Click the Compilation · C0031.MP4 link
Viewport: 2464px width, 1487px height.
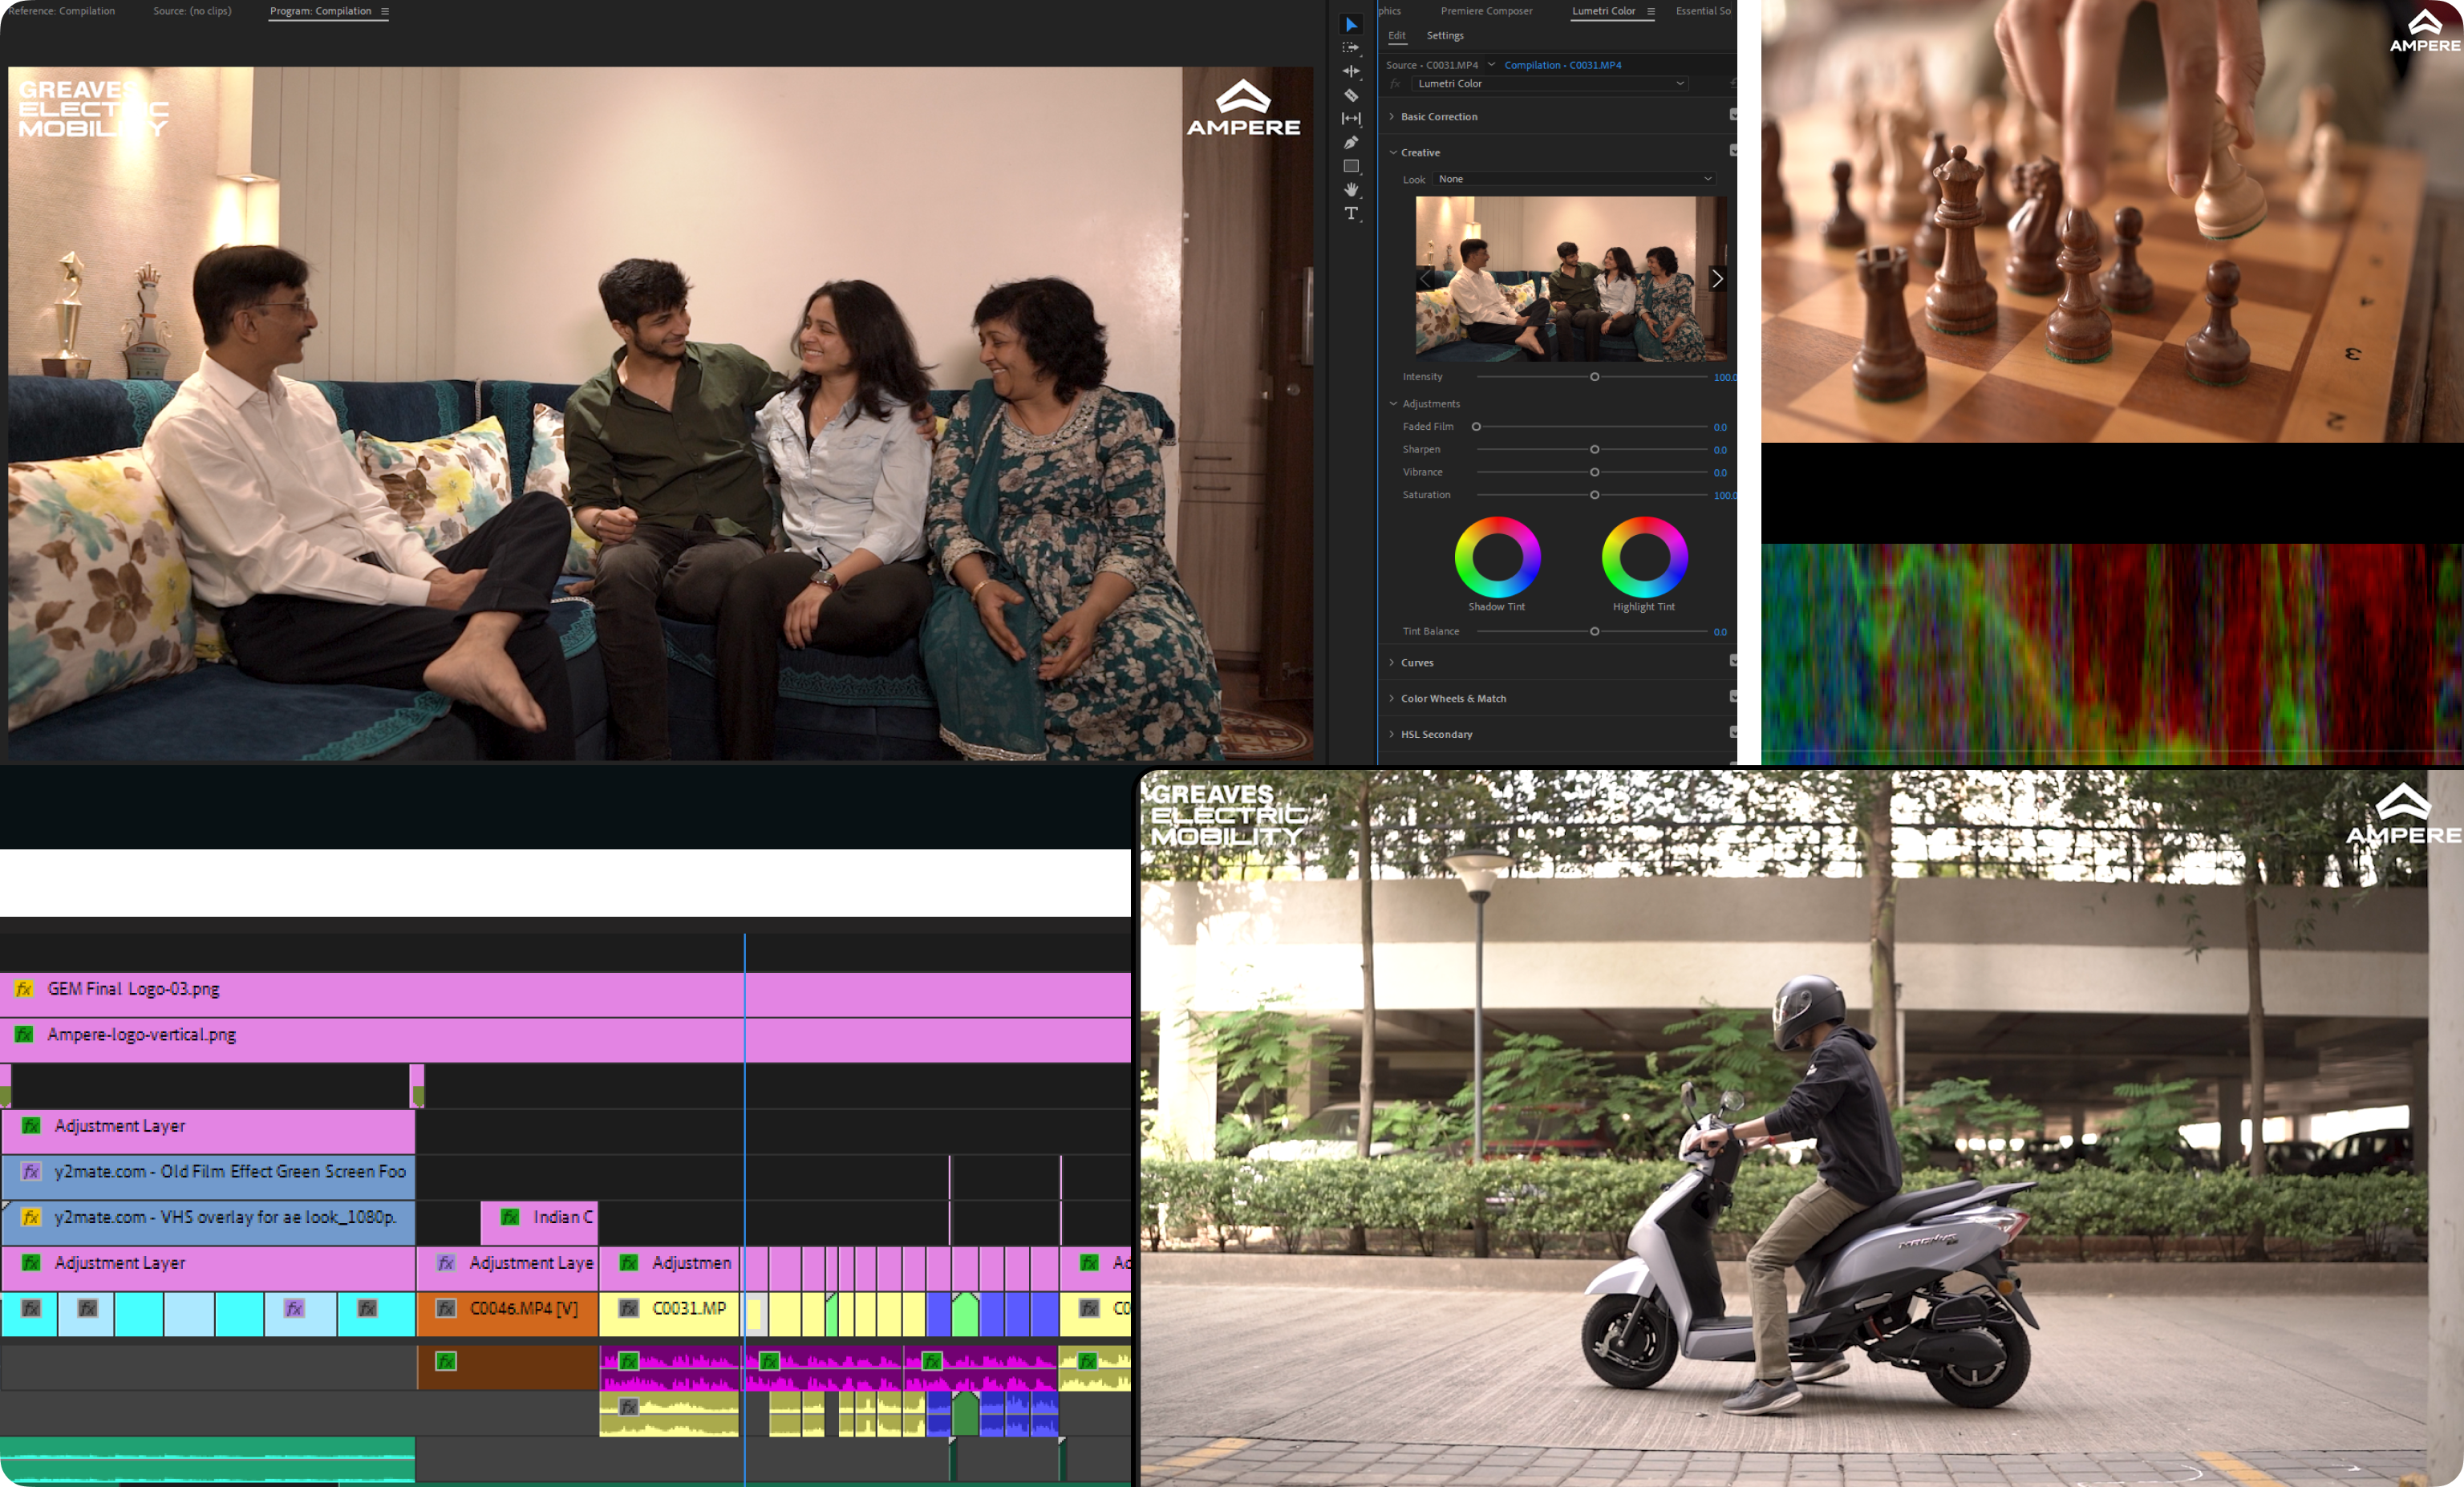(x=1562, y=65)
